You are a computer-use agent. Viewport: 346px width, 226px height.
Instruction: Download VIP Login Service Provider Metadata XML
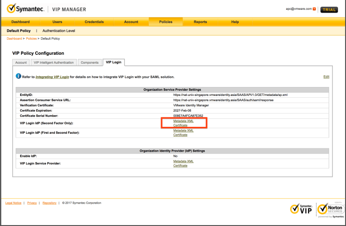pos(184,161)
